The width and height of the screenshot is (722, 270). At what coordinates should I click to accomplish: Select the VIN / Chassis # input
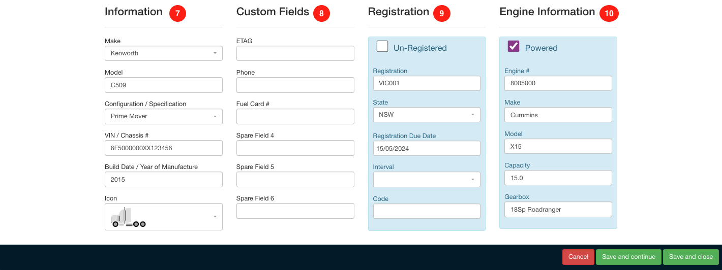tap(164, 148)
